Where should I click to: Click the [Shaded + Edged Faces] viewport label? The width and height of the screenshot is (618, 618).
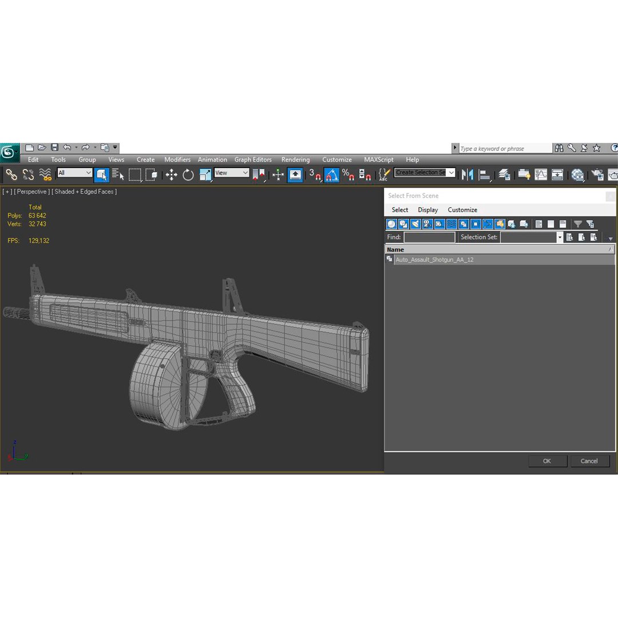click(x=84, y=192)
